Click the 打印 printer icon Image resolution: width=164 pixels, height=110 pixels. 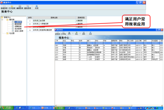pyautogui.click(x=69, y=33)
